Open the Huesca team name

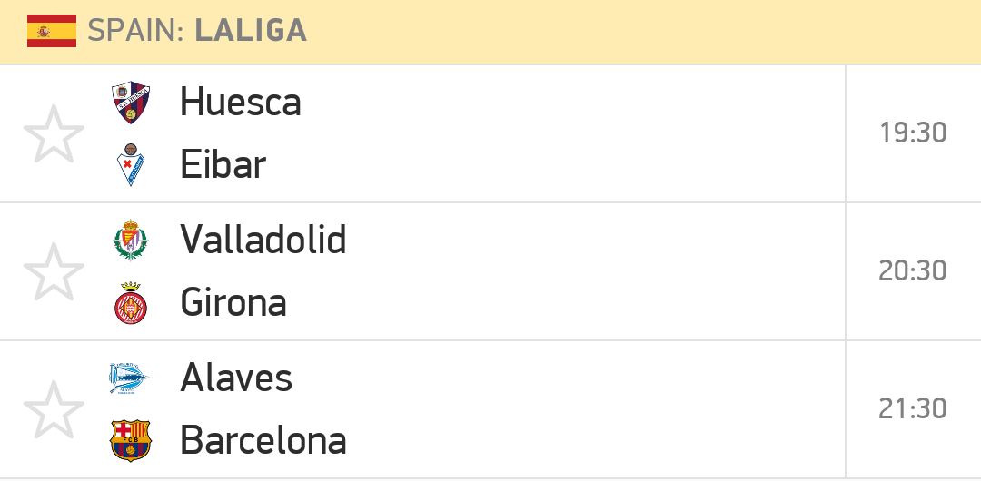[x=240, y=102]
